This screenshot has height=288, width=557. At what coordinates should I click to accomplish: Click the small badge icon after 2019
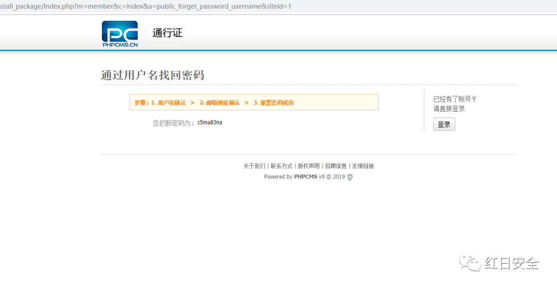(350, 177)
